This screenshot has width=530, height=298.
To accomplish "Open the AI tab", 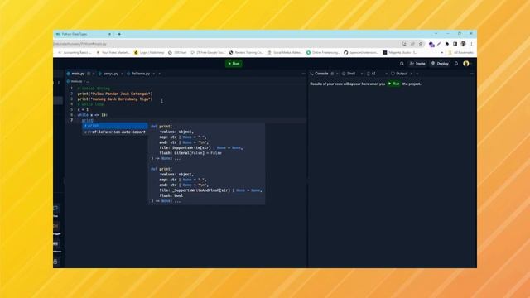I will [x=373, y=74].
